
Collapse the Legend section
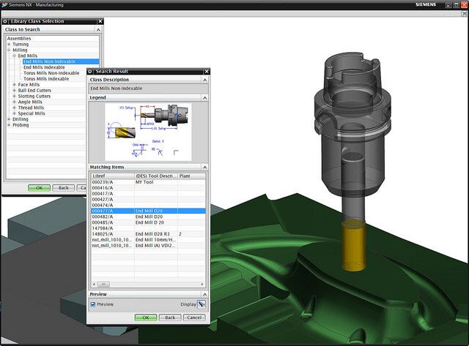tap(206, 97)
